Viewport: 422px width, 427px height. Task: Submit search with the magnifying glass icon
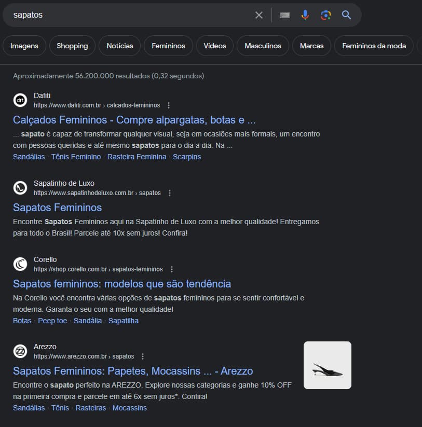(x=346, y=15)
